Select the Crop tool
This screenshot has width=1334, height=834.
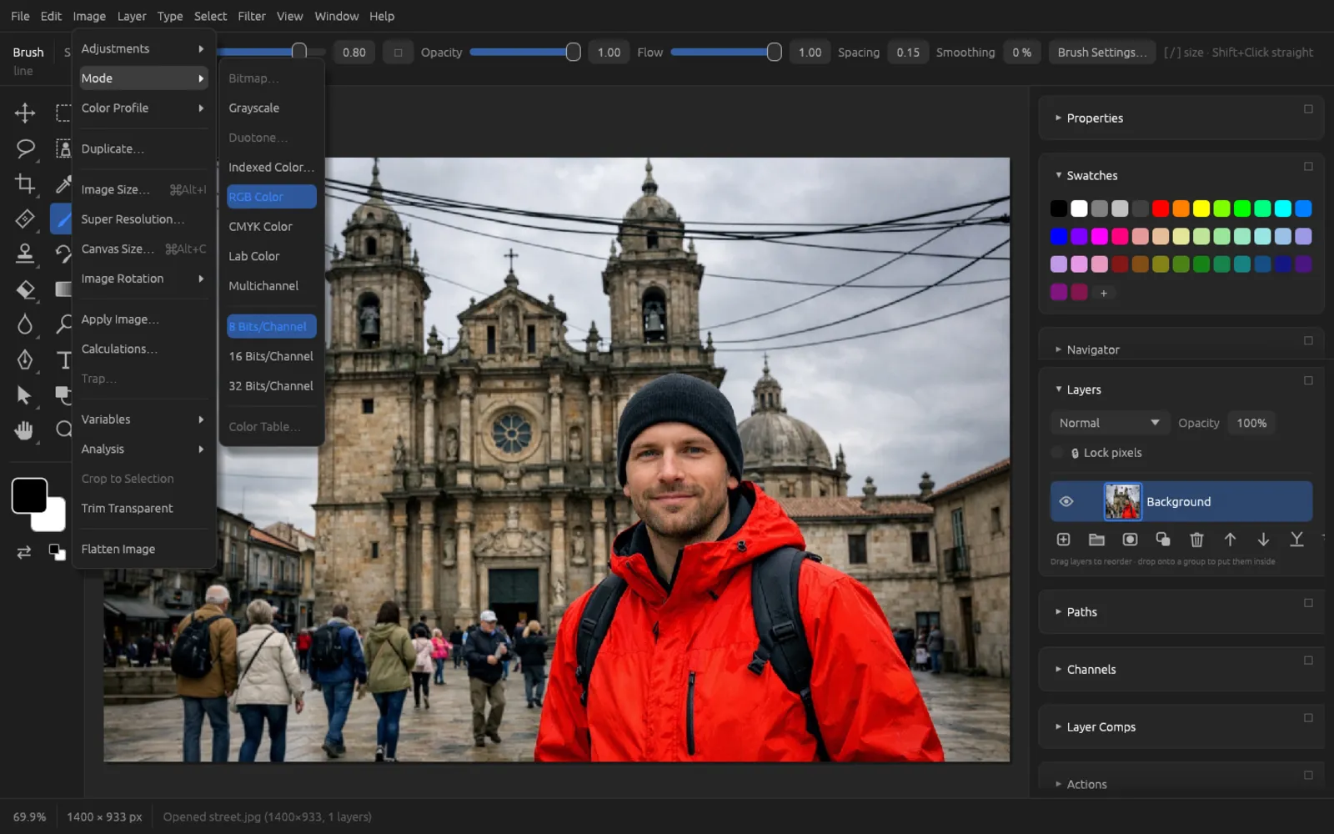pyautogui.click(x=25, y=183)
